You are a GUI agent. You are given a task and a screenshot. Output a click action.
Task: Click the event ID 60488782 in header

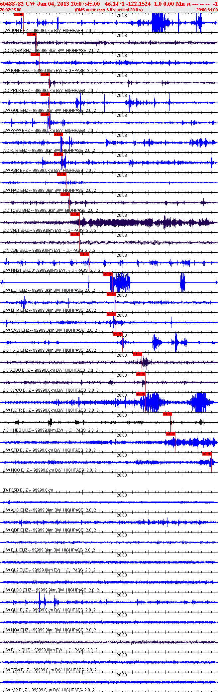(x=12, y=4)
